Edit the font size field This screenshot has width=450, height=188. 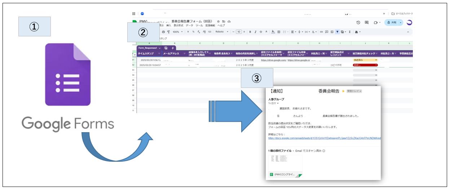click(239, 32)
